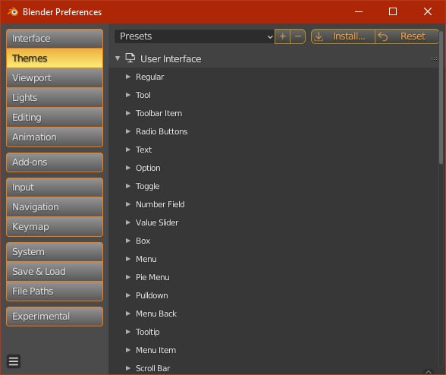
Task: Maximize the Blender Preferences window
Action: point(393,11)
